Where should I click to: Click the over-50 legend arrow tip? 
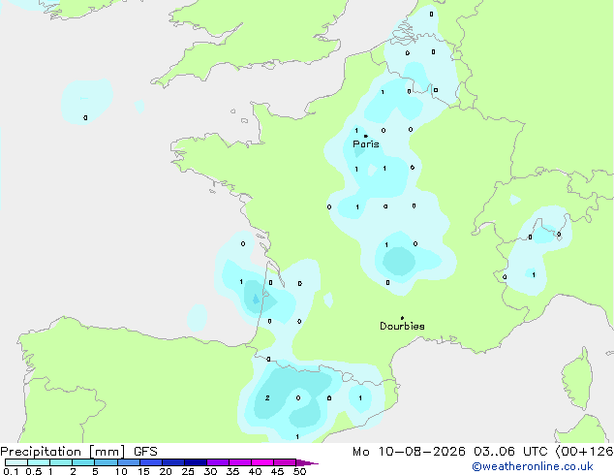[x=307, y=462]
